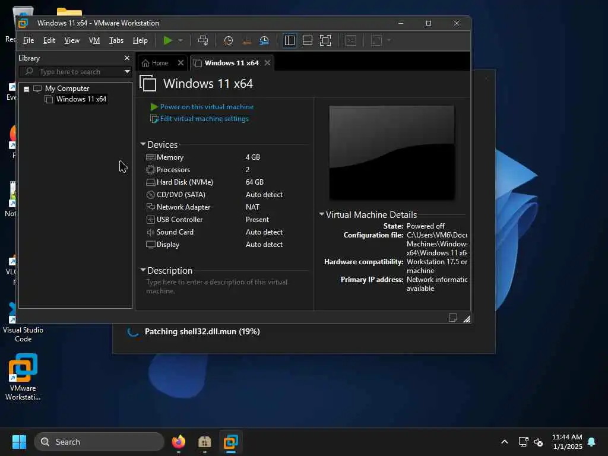
Task: Click the installer package taskbar icon
Action: click(x=204, y=442)
